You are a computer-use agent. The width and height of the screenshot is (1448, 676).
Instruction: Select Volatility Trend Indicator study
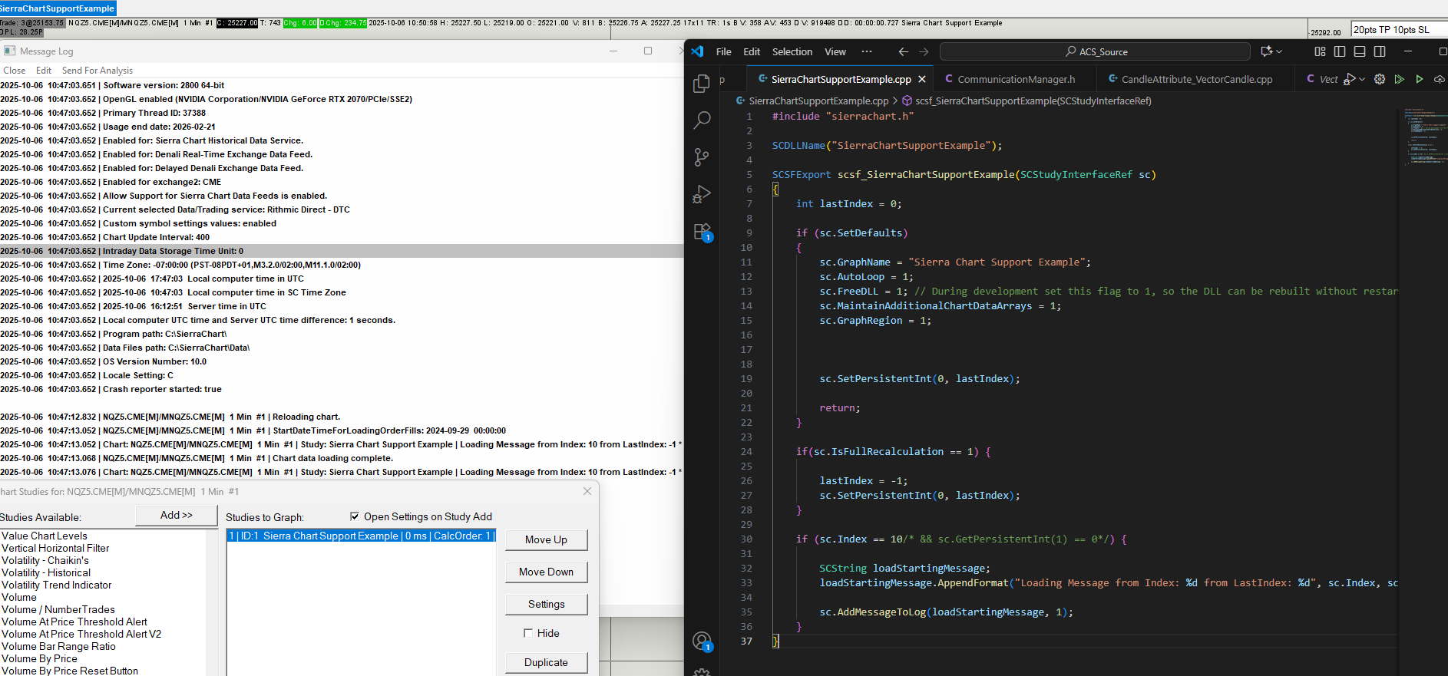point(57,585)
